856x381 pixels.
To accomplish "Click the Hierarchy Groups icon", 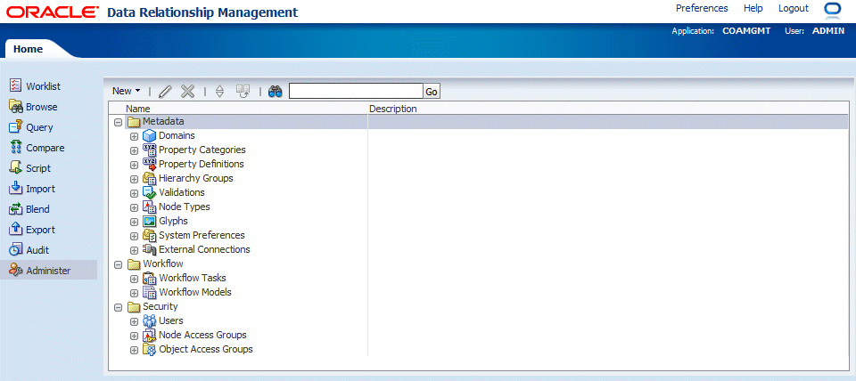I will click(149, 178).
